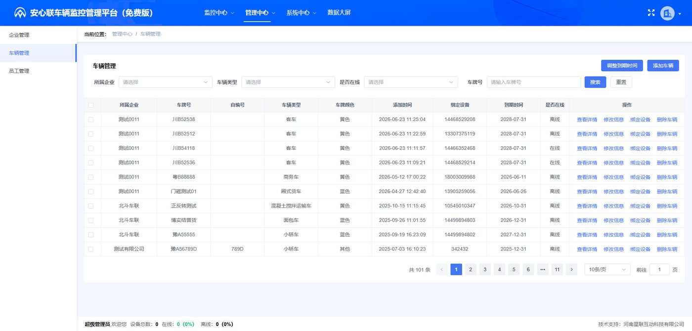Click 删除车辆 for 豫A56789D
The width and height of the screenshot is (692, 331).
click(x=667, y=249)
